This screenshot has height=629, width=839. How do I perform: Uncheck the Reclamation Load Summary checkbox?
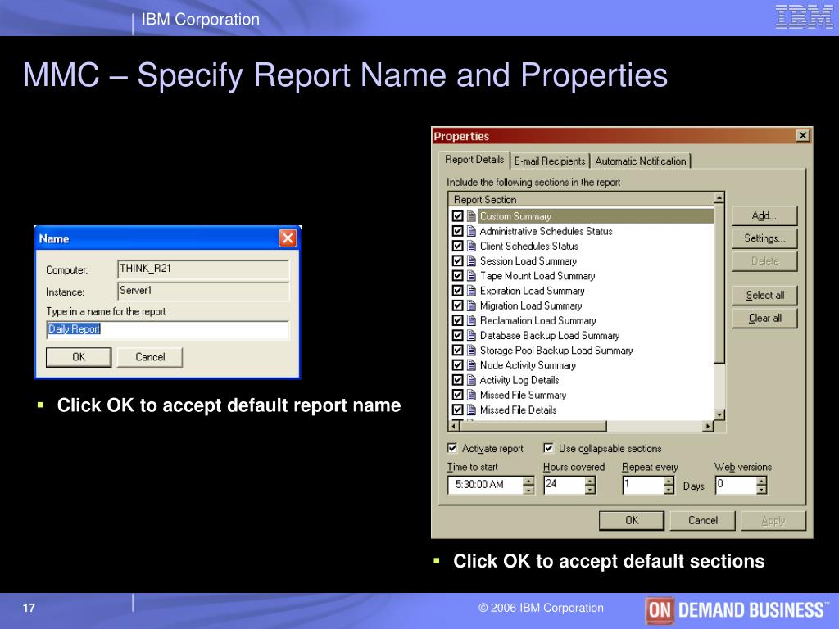pos(457,320)
